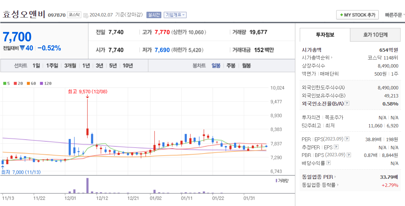Screen dimensions: 405x206
Task: Click the red 20-day moving average legend square
Action: point(15,83)
